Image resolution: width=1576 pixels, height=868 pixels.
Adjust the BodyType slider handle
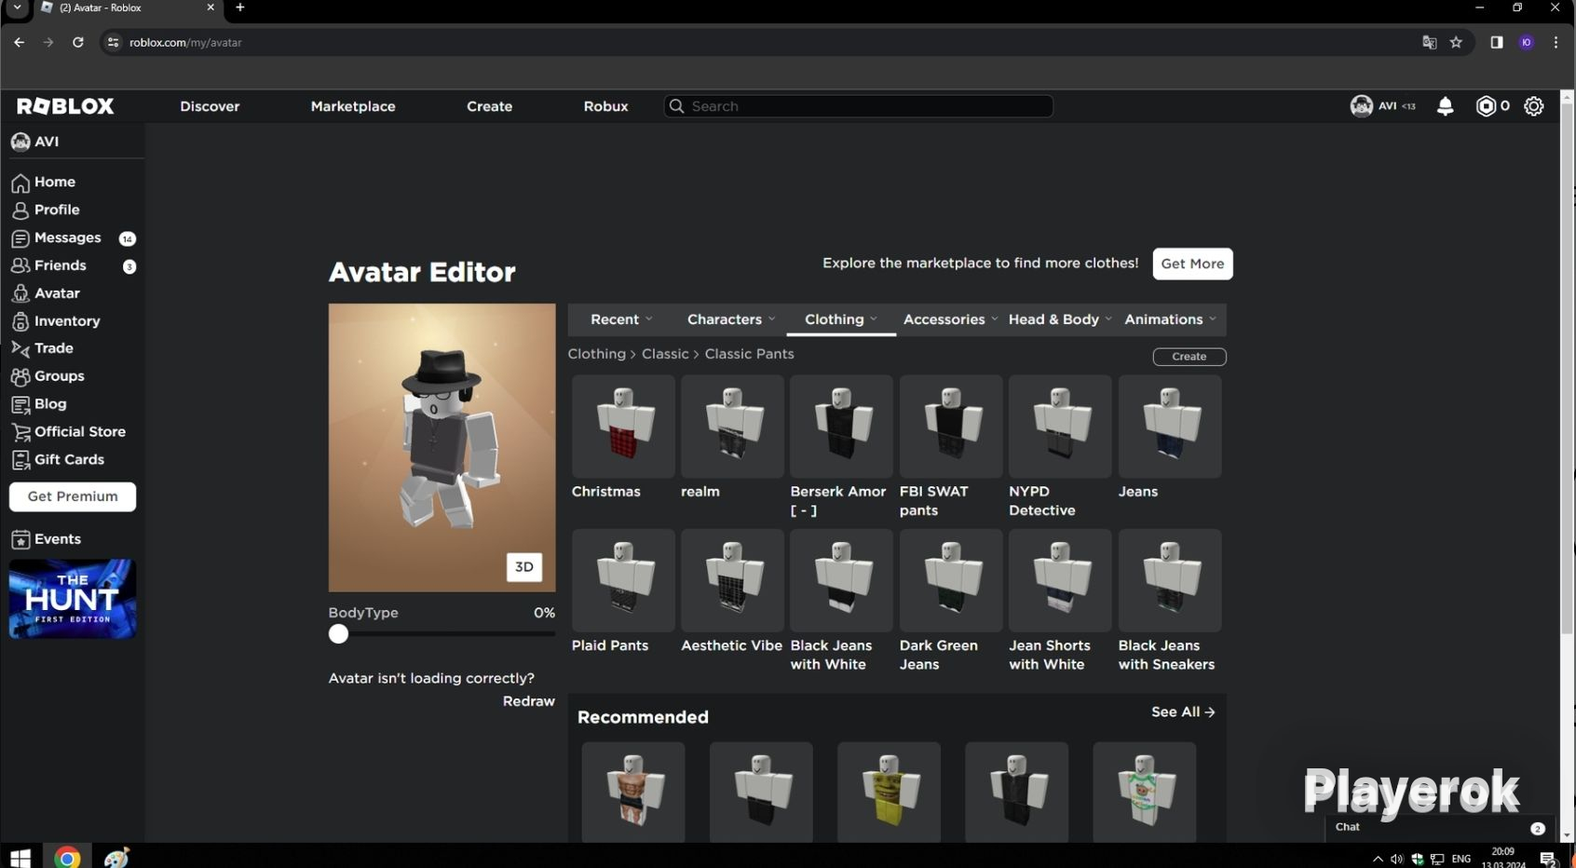pyautogui.click(x=338, y=634)
